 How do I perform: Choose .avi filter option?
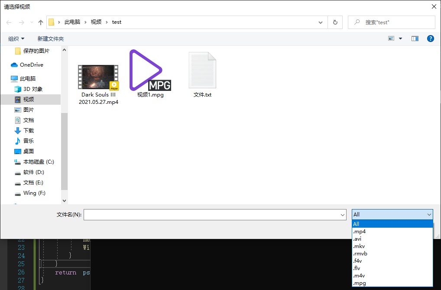(392, 239)
